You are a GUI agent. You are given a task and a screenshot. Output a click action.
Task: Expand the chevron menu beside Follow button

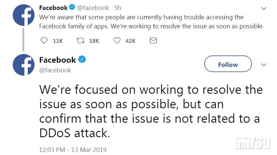[x=263, y=65]
